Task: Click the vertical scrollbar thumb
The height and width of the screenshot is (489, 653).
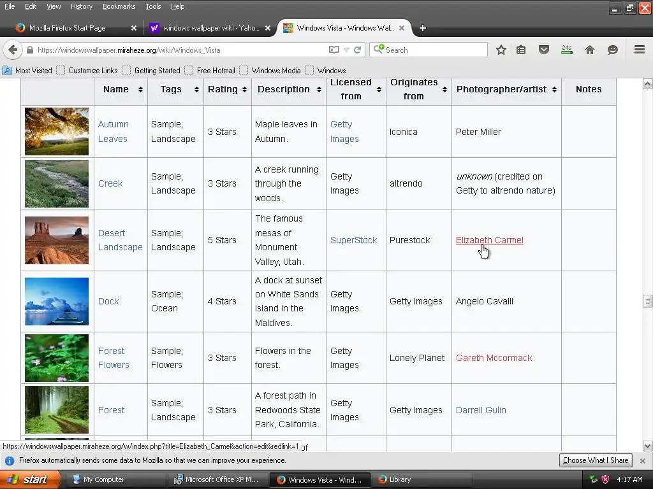Action: pyautogui.click(x=647, y=301)
